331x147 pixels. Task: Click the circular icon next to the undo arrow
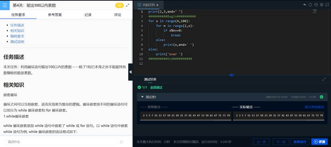tap(310, 5)
